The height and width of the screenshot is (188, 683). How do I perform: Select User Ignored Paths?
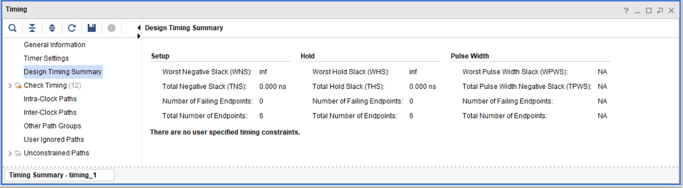point(54,139)
